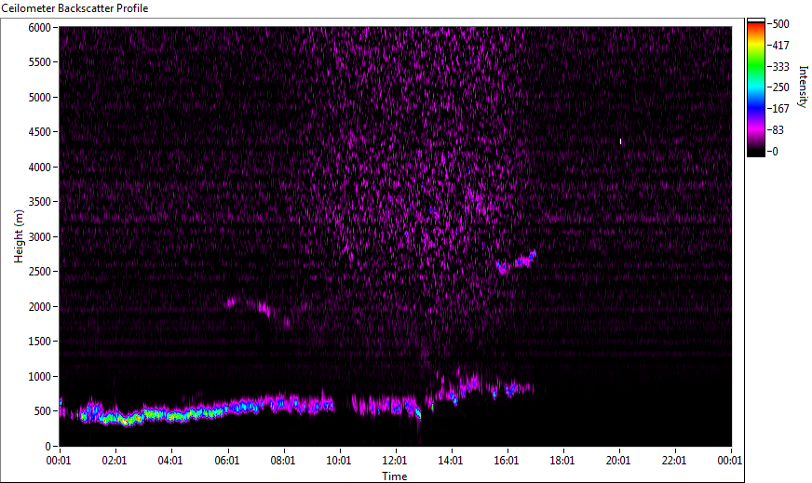Click the 6000 height tick label
This screenshot has width=812, height=483.
tap(39, 27)
